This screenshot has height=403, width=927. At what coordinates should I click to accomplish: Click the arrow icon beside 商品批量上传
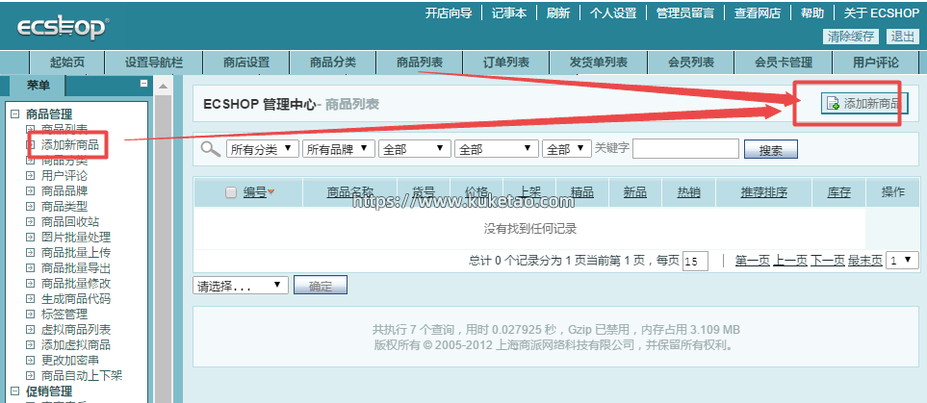(x=30, y=252)
